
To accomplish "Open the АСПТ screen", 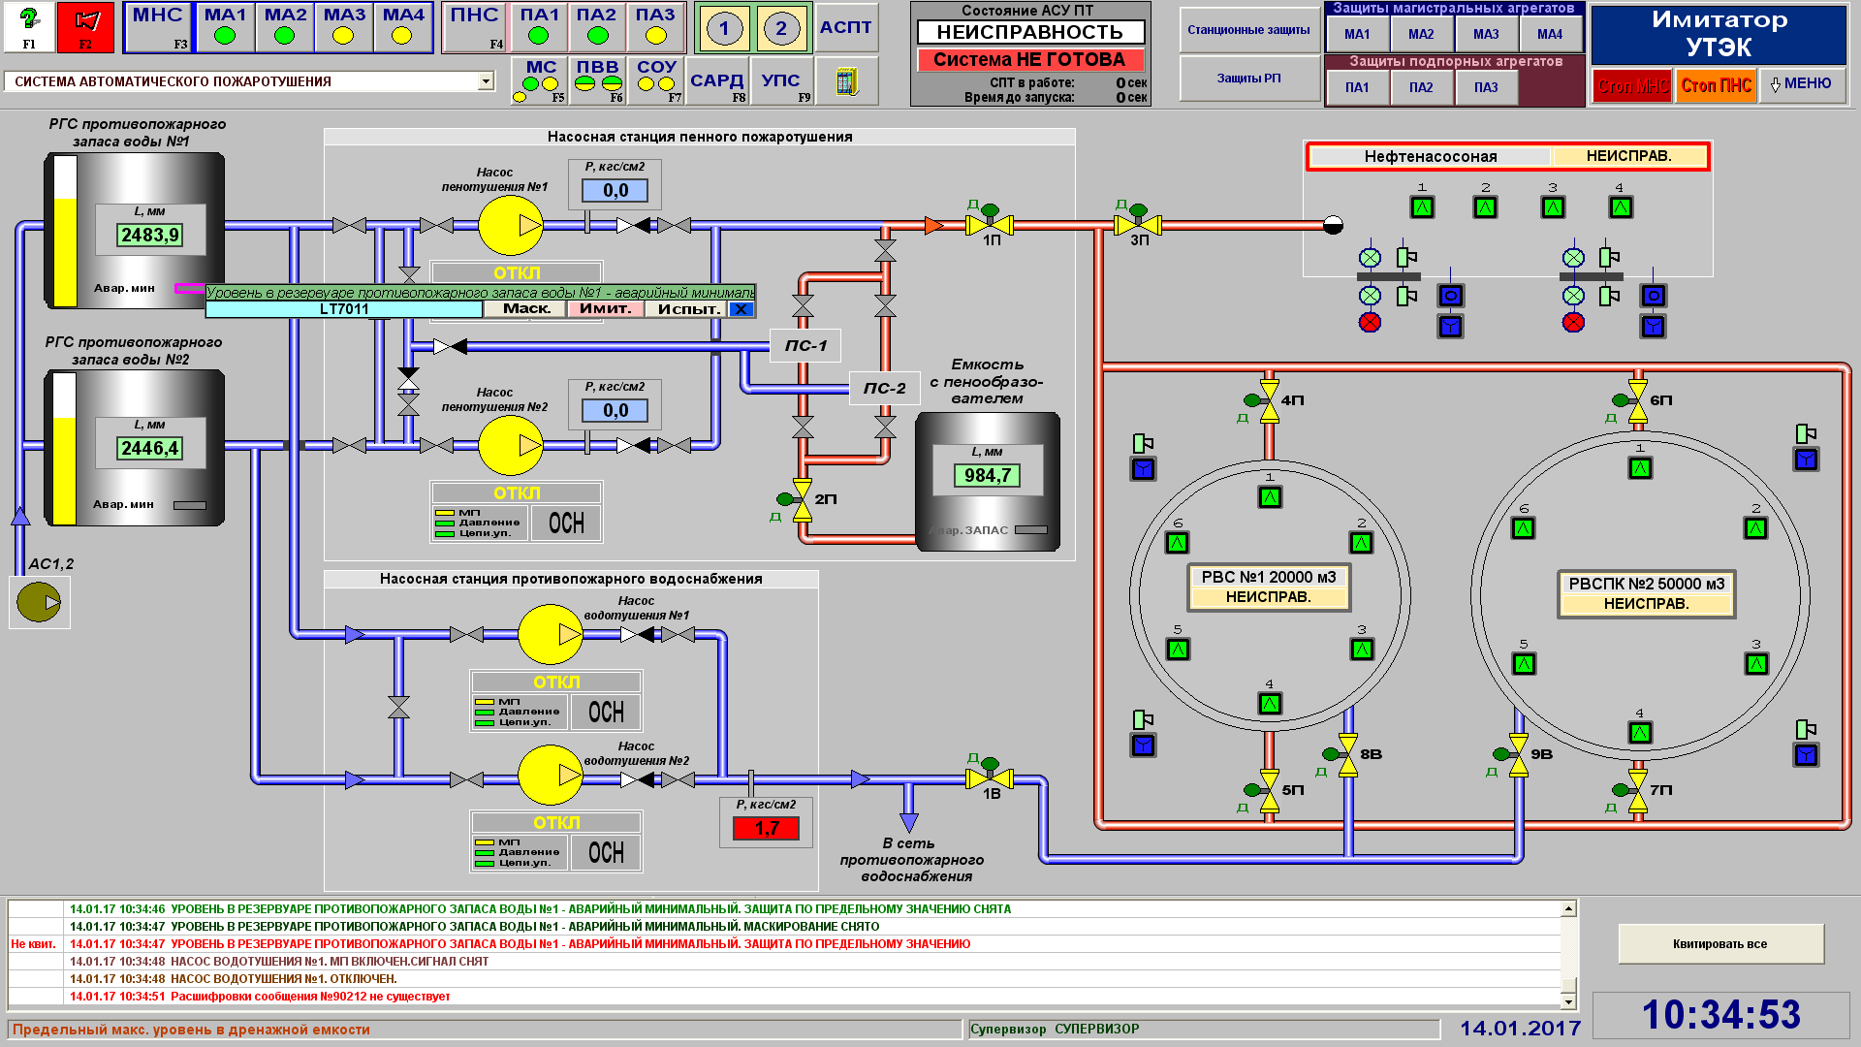I will pyautogui.click(x=846, y=27).
